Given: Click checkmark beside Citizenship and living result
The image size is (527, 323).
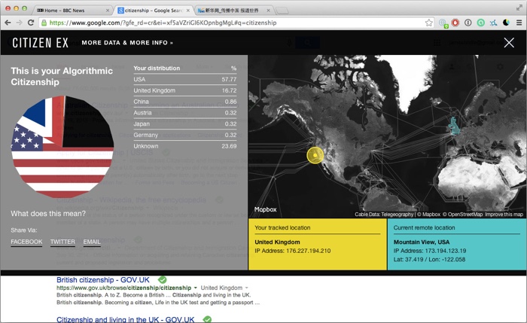Looking at the screenshot, I should pos(207,319).
